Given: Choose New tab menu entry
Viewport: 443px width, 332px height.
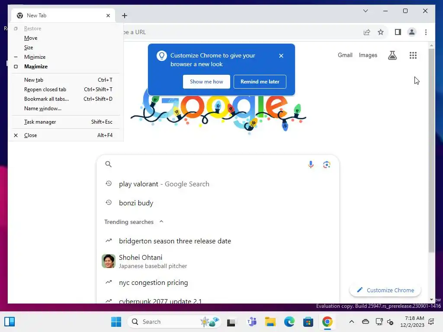Looking at the screenshot, I should 66,80.
